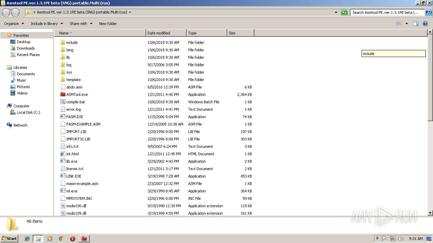This screenshot has width=433, height=243.
Task: Show hidden system tray icons
Action: click(377, 239)
